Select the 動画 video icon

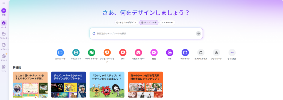[154, 52]
